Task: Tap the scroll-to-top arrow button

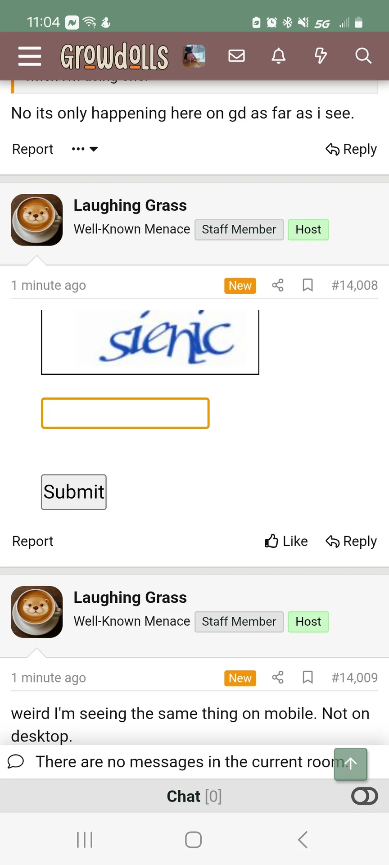Action: tap(351, 764)
